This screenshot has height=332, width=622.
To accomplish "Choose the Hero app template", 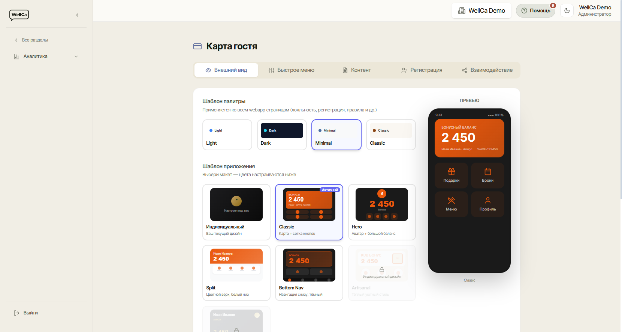I will pos(382,212).
